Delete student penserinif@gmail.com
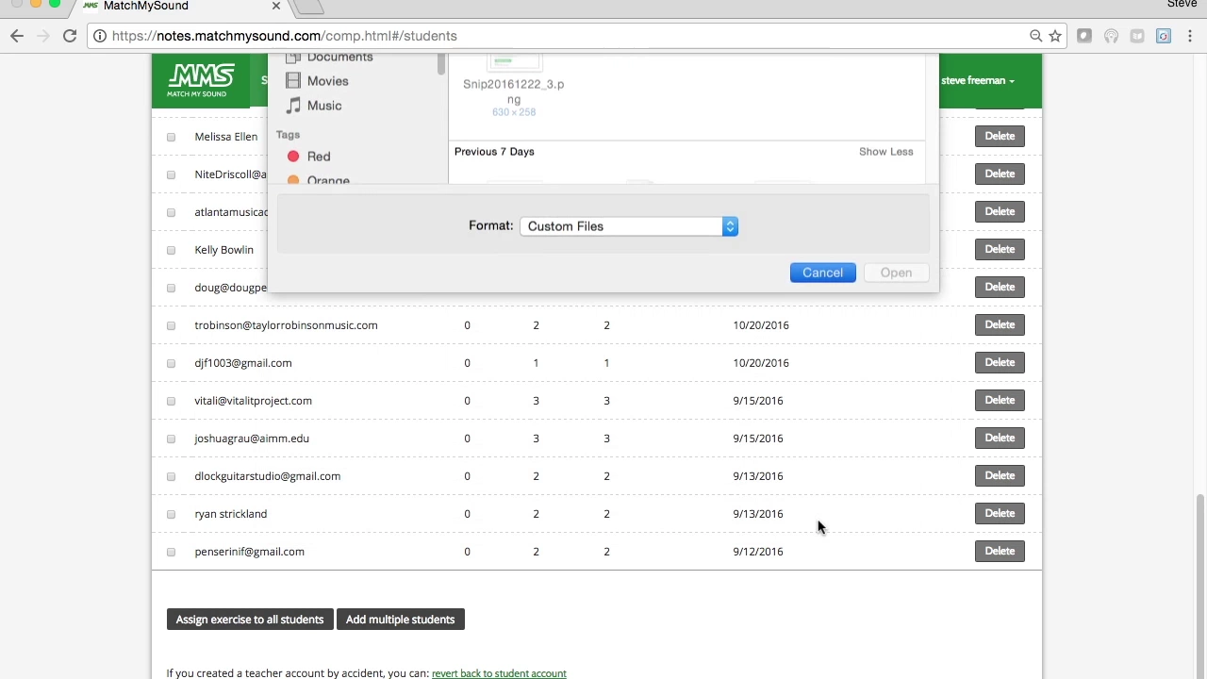 1000,551
